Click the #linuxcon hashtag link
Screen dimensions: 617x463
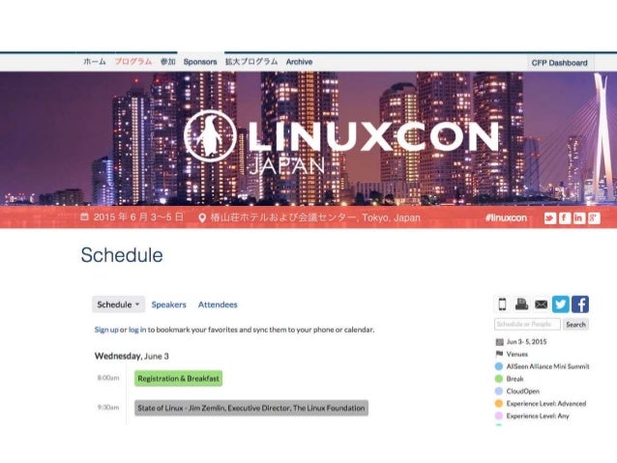pyautogui.click(x=506, y=217)
